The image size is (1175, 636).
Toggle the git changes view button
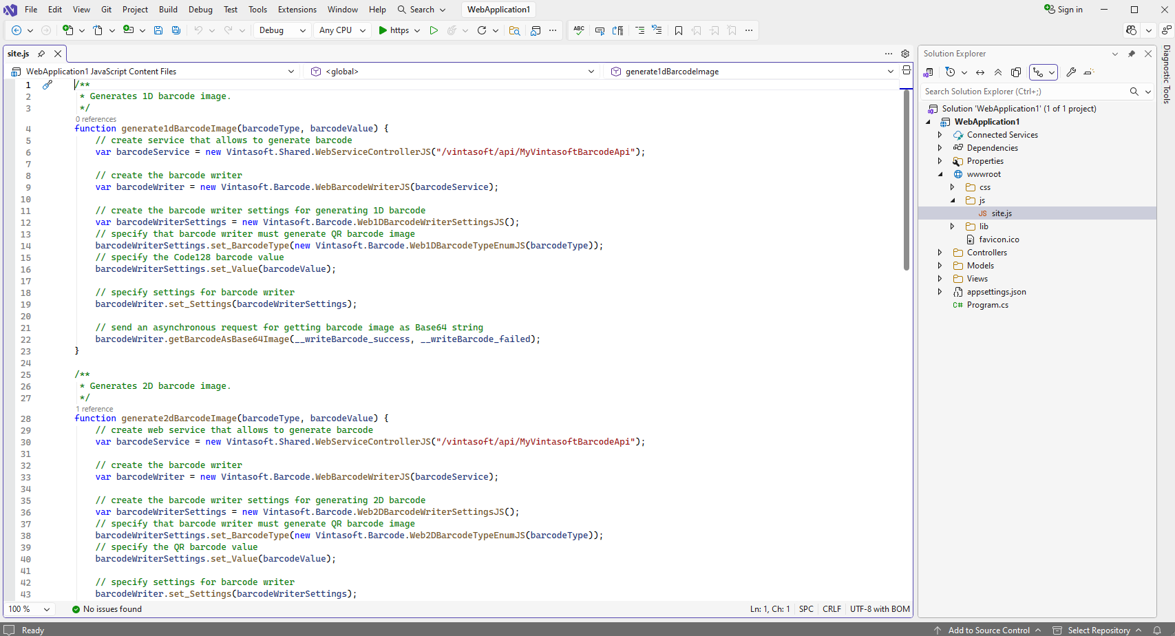coord(1039,72)
